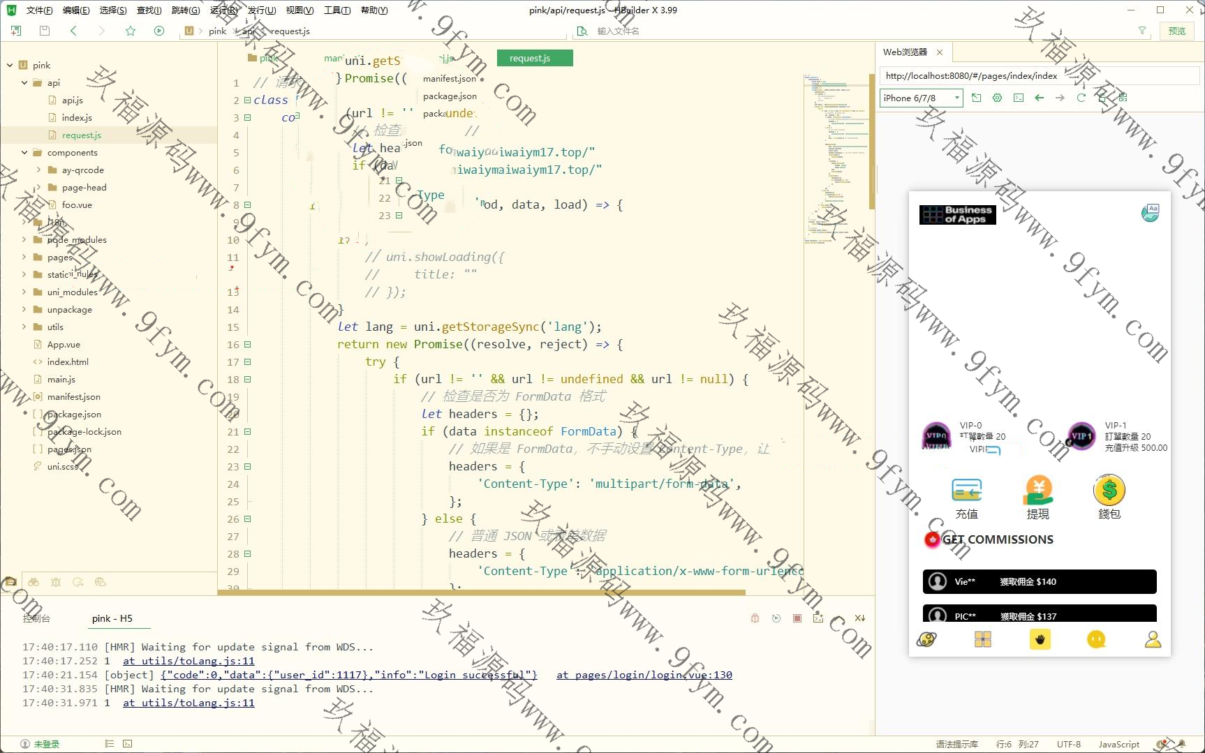The height and width of the screenshot is (753, 1205).
Task: Click the red stop-run icon in console
Action: coord(797,618)
